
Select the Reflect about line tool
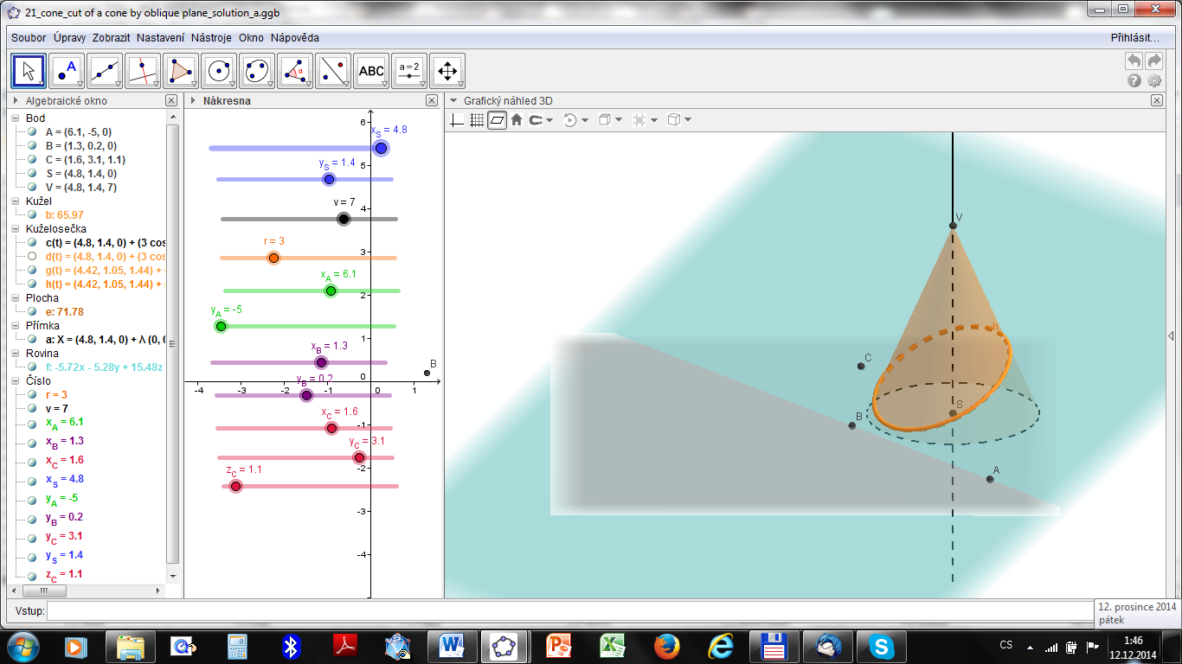[333, 71]
